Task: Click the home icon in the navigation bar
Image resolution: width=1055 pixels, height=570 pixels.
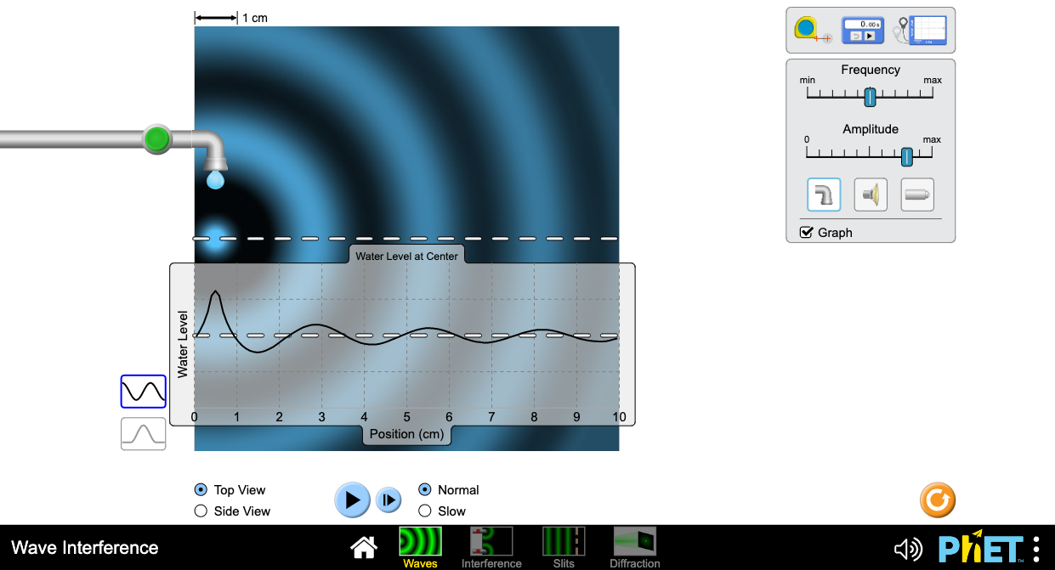Action: click(363, 547)
